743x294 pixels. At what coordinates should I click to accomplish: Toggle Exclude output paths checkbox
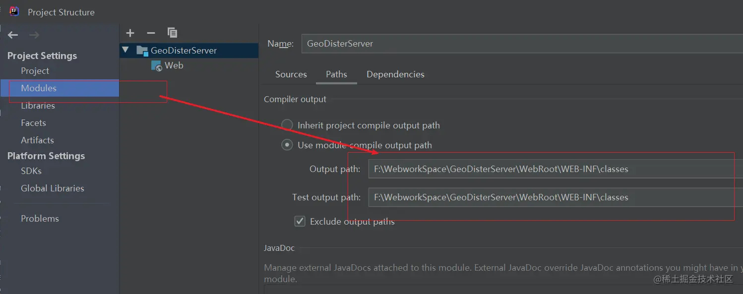300,221
